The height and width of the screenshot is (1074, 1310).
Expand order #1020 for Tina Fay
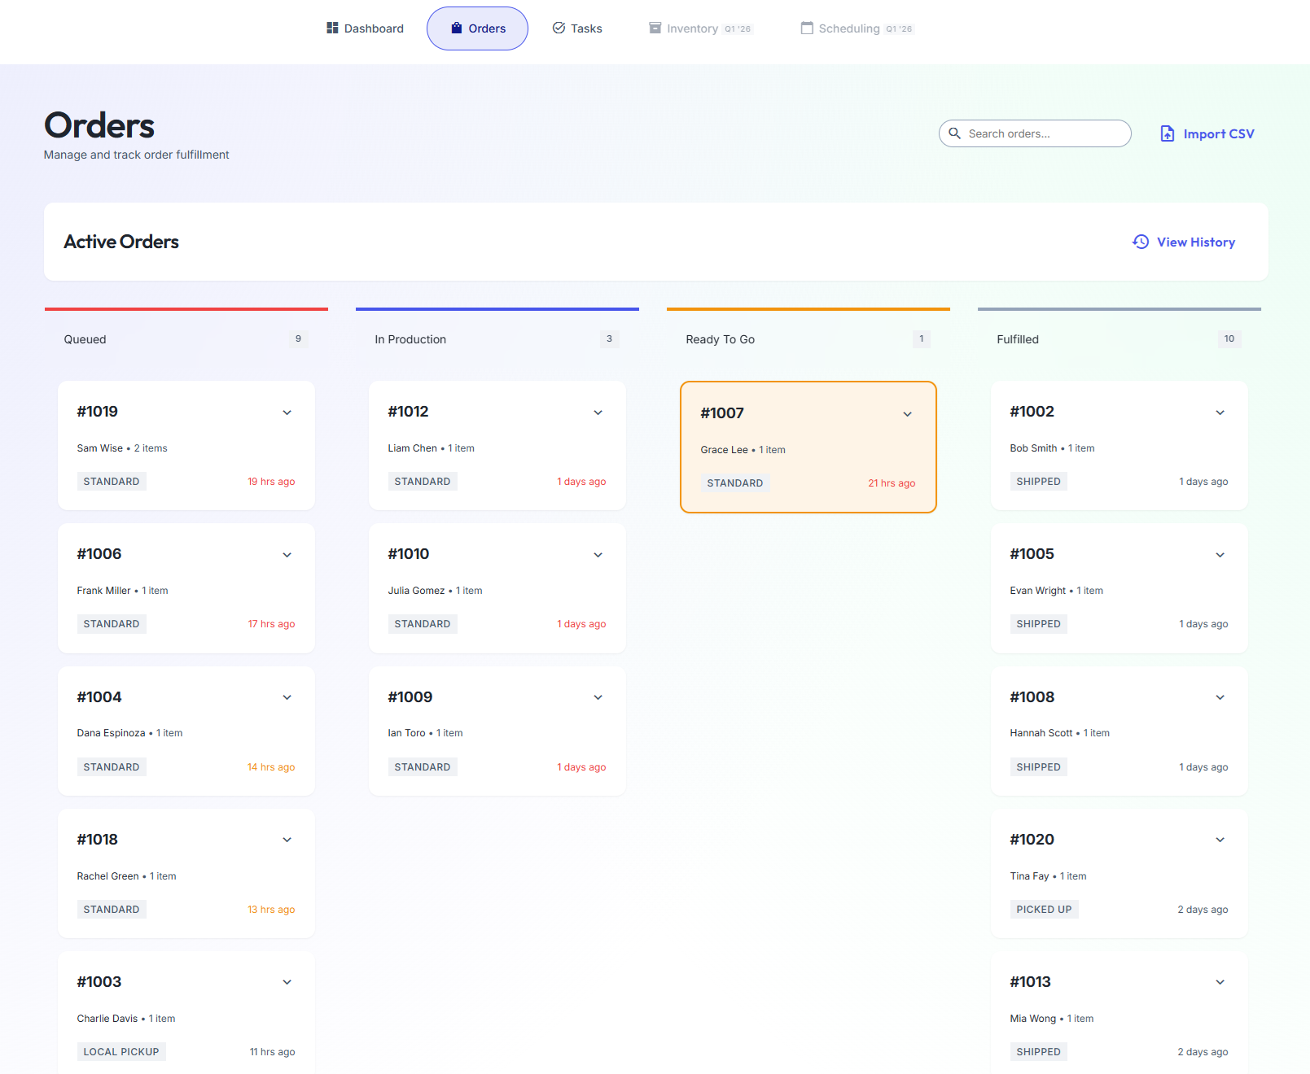[1220, 840]
